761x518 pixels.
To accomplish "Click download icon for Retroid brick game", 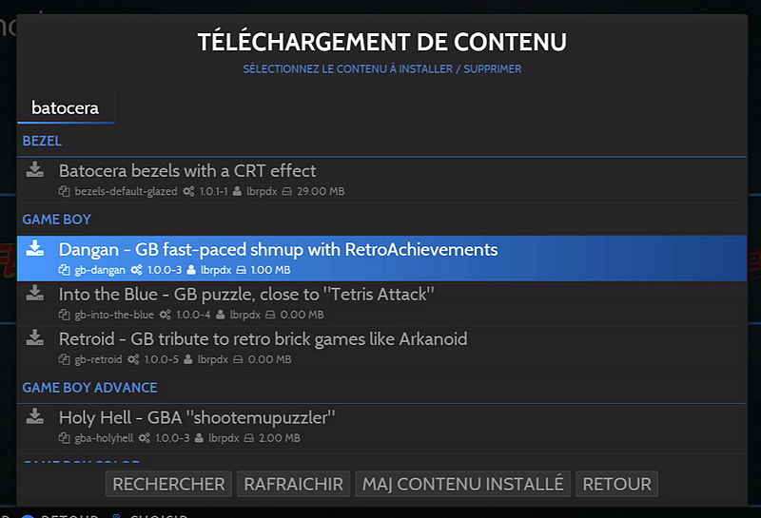I will click(35, 337).
